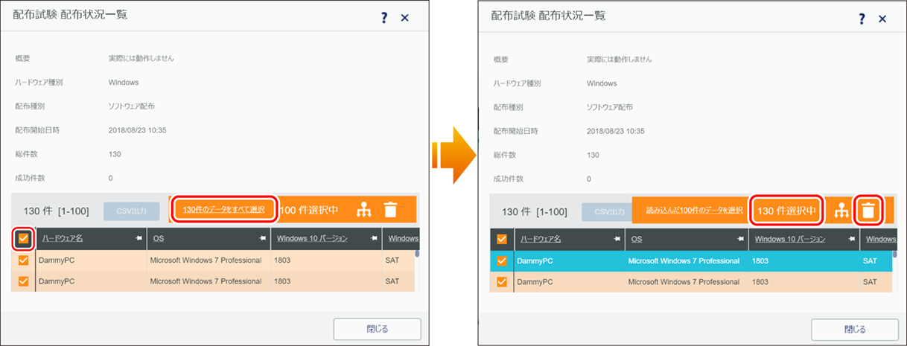This screenshot has width=907, height=346.
Task: Click 130 件 [1-100] count, 100 件選択中 dialog
Action: (57, 211)
